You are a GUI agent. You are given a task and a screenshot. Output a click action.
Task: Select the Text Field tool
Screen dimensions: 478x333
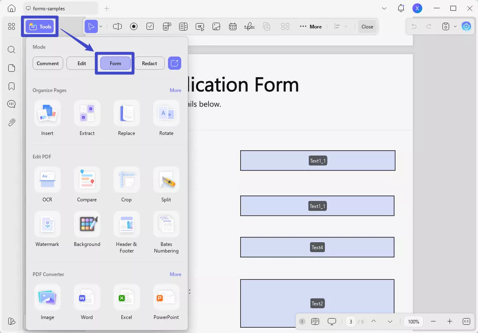point(117,26)
